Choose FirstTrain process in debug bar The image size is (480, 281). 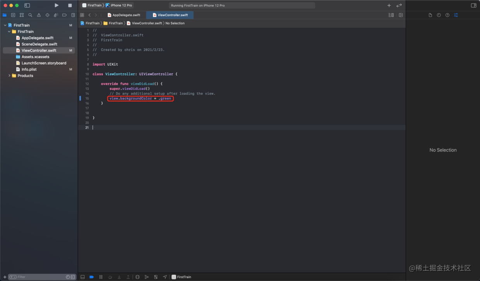(x=182, y=277)
